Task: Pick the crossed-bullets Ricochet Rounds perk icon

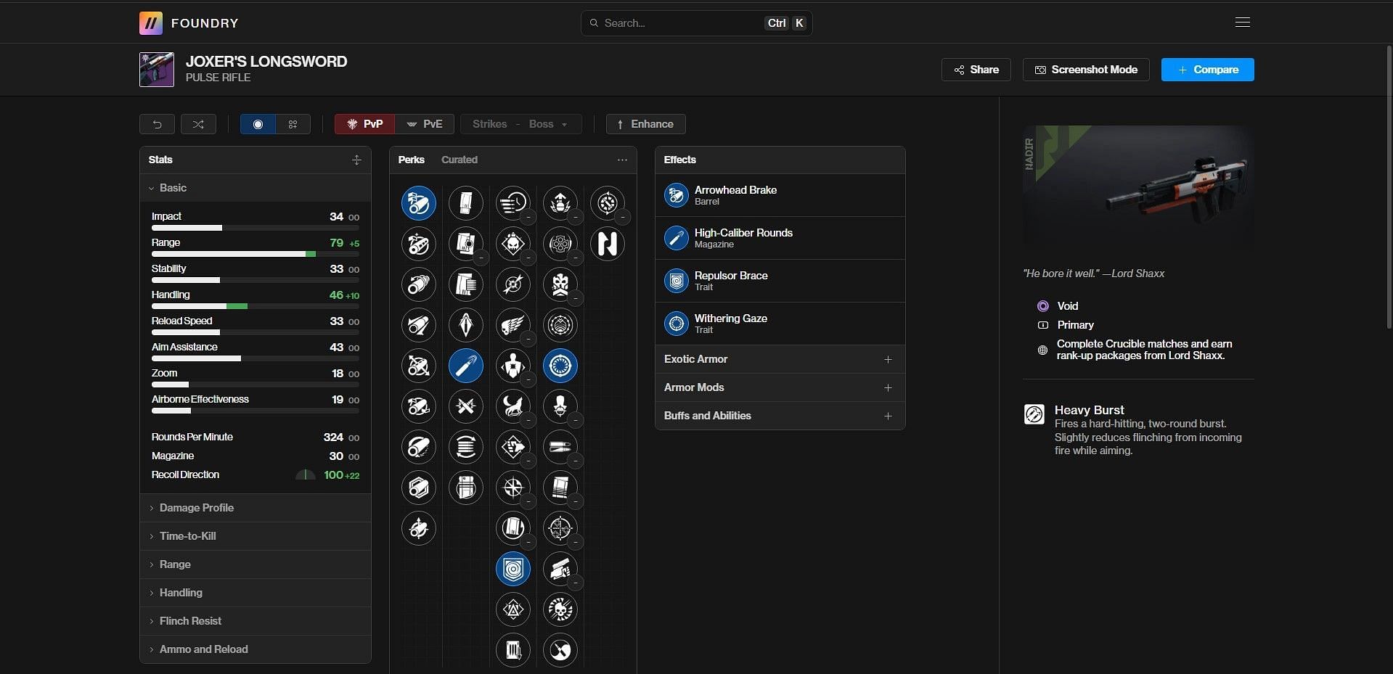Action: [466, 406]
